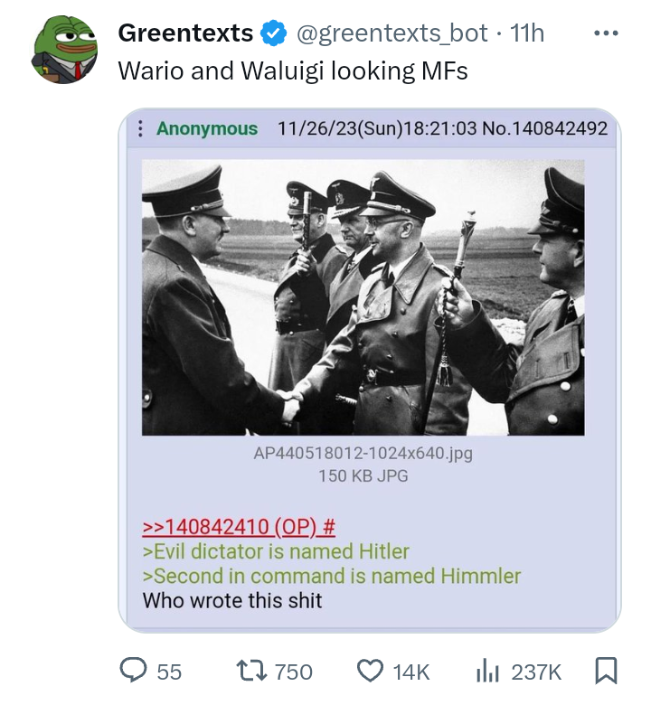Open the 11h timestamp link
Viewport: 651px width, 705px height.
527,33
